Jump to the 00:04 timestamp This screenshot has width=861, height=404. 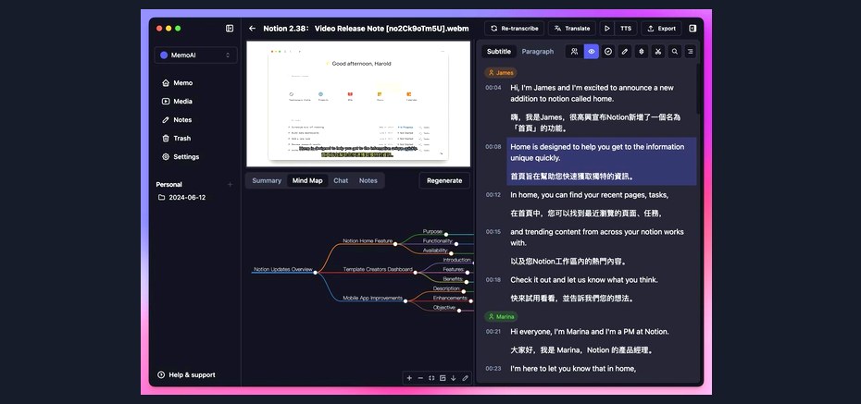click(493, 88)
